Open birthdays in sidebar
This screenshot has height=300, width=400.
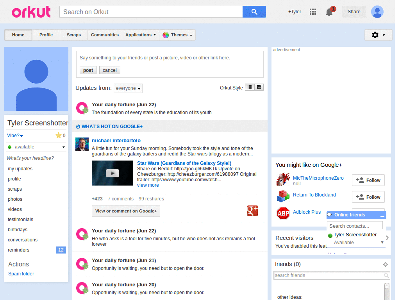click(x=18, y=230)
